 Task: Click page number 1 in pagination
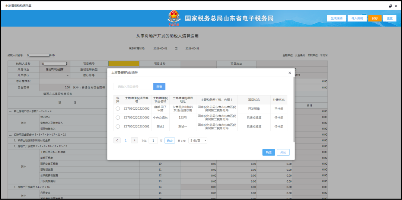pyautogui.click(x=126, y=140)
